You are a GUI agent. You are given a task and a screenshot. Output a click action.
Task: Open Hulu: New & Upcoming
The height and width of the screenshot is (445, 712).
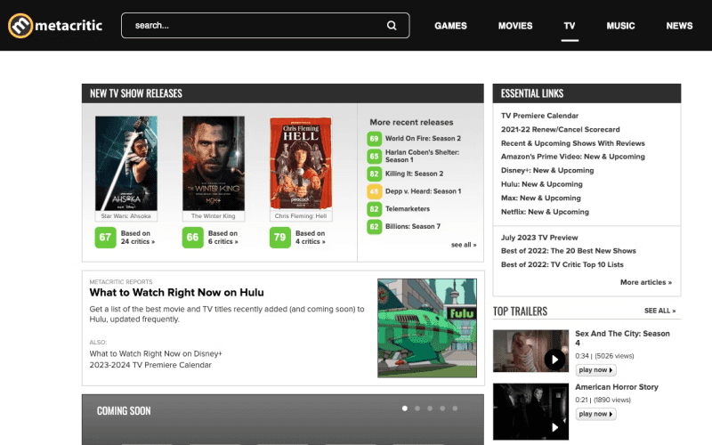[x=542, y=184]
